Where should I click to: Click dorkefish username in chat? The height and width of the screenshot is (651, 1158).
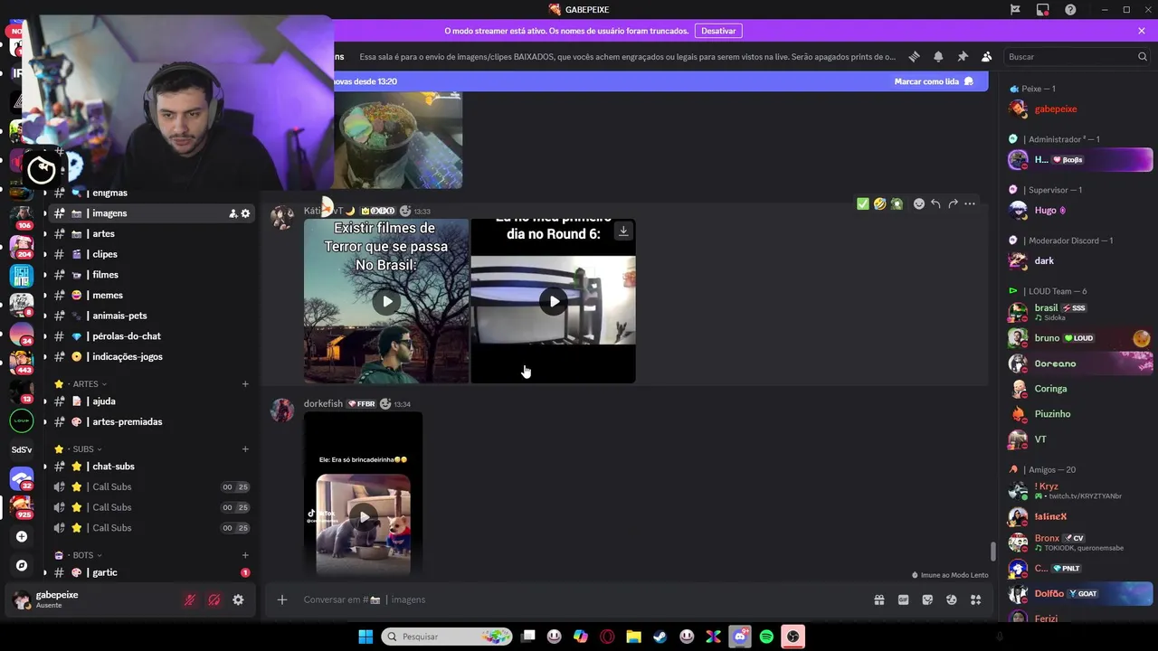pyautogui.click(x=323, y=404)
